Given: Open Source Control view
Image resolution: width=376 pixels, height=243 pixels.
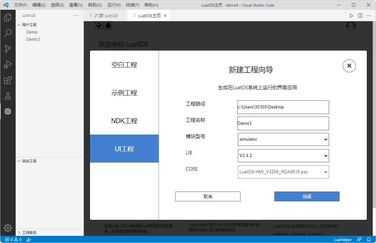Looking at the screenshot, I should (8, 49).
